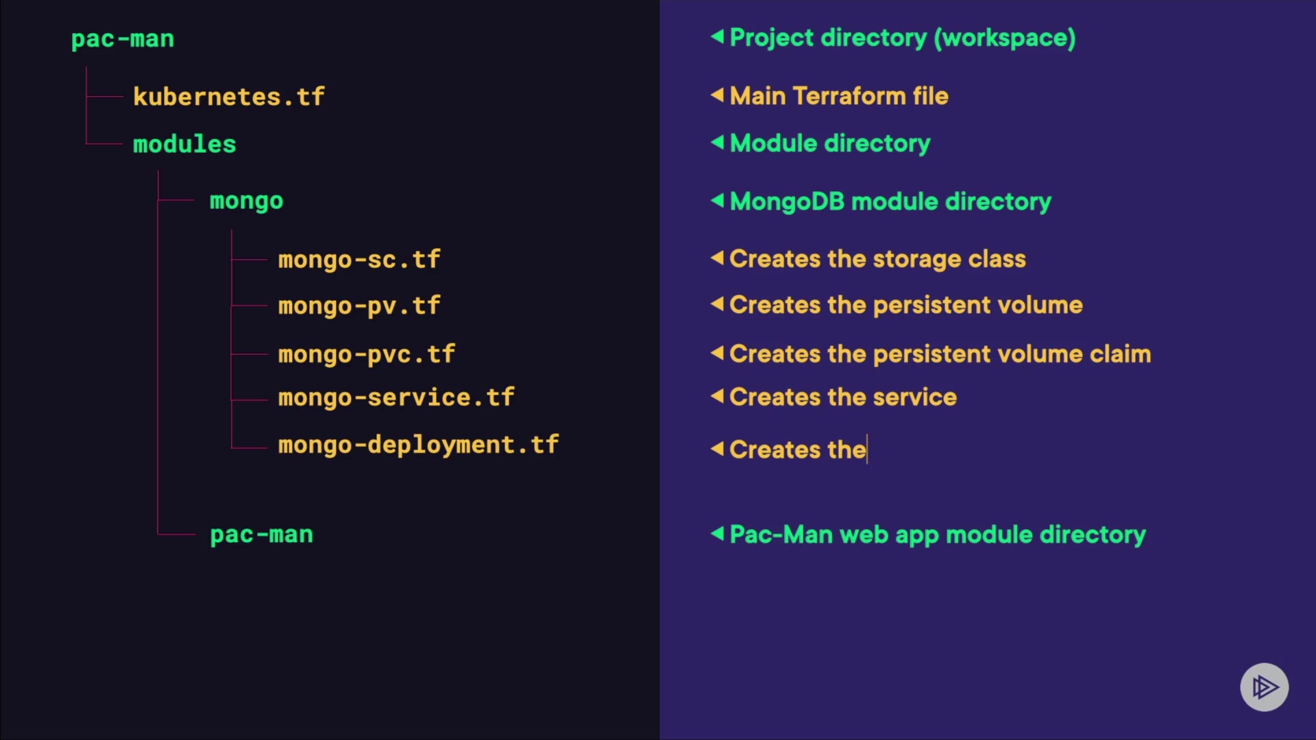Open the mongo-deployment.tf file
The height and width of the screenshot is (740, 1316).
(x=418, y=445)
